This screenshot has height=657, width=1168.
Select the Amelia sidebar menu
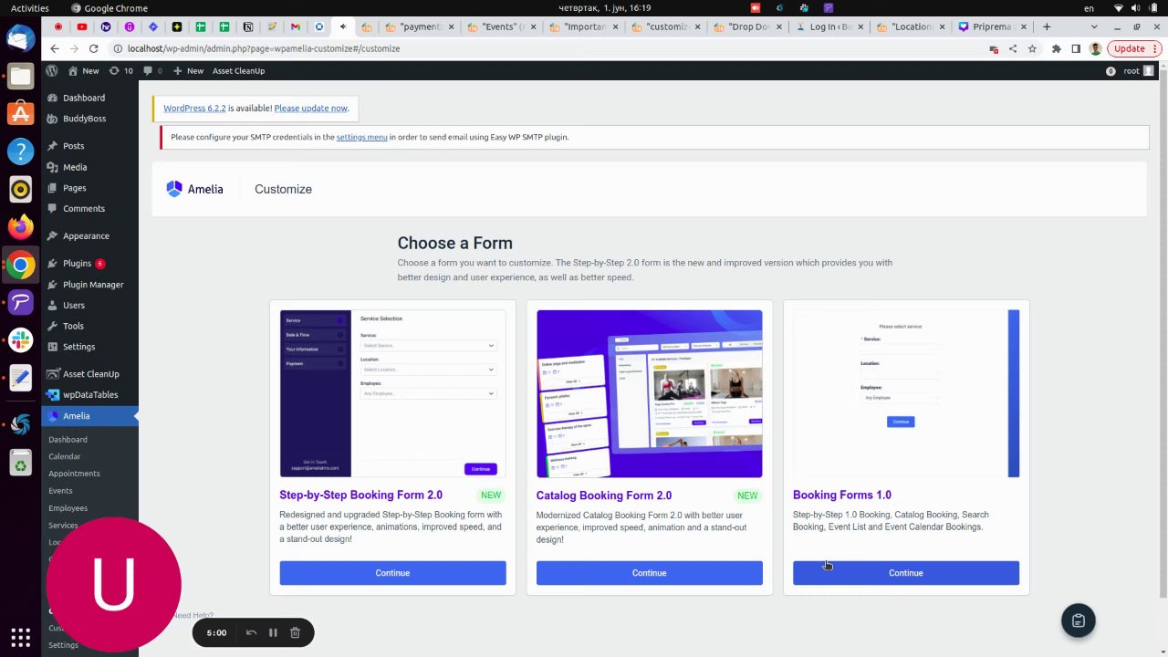pos(89,416)
